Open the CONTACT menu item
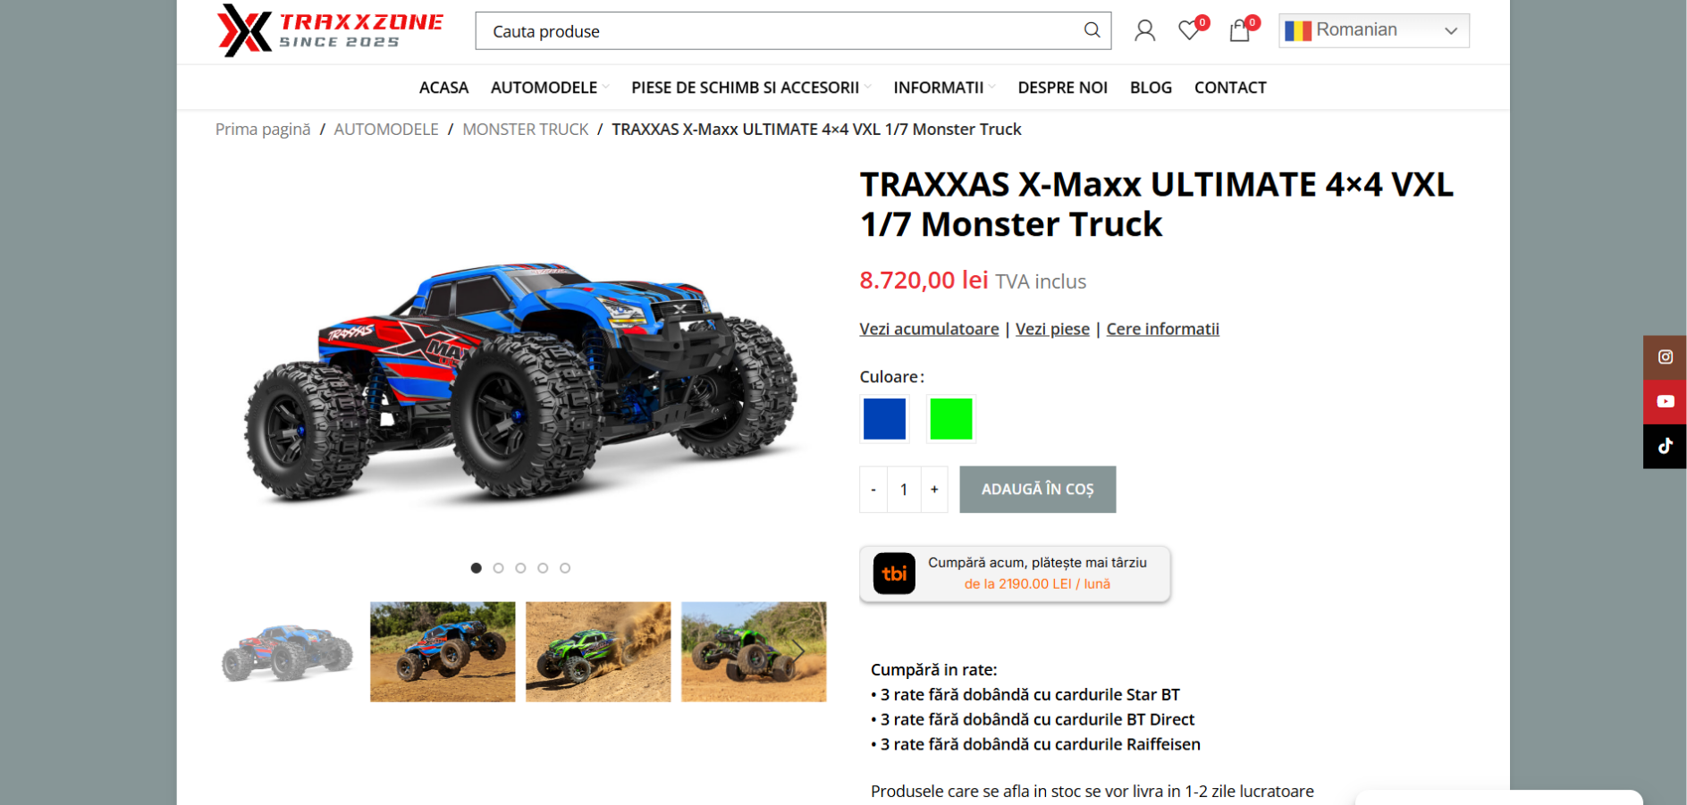The image size is (1687, 805). click(1230, 88)
